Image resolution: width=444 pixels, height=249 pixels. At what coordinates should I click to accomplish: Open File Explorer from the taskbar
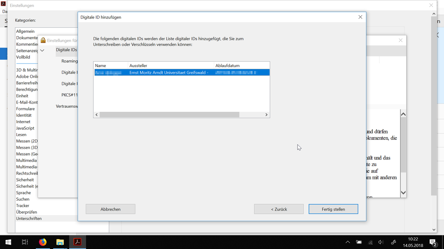click(60, 242)
